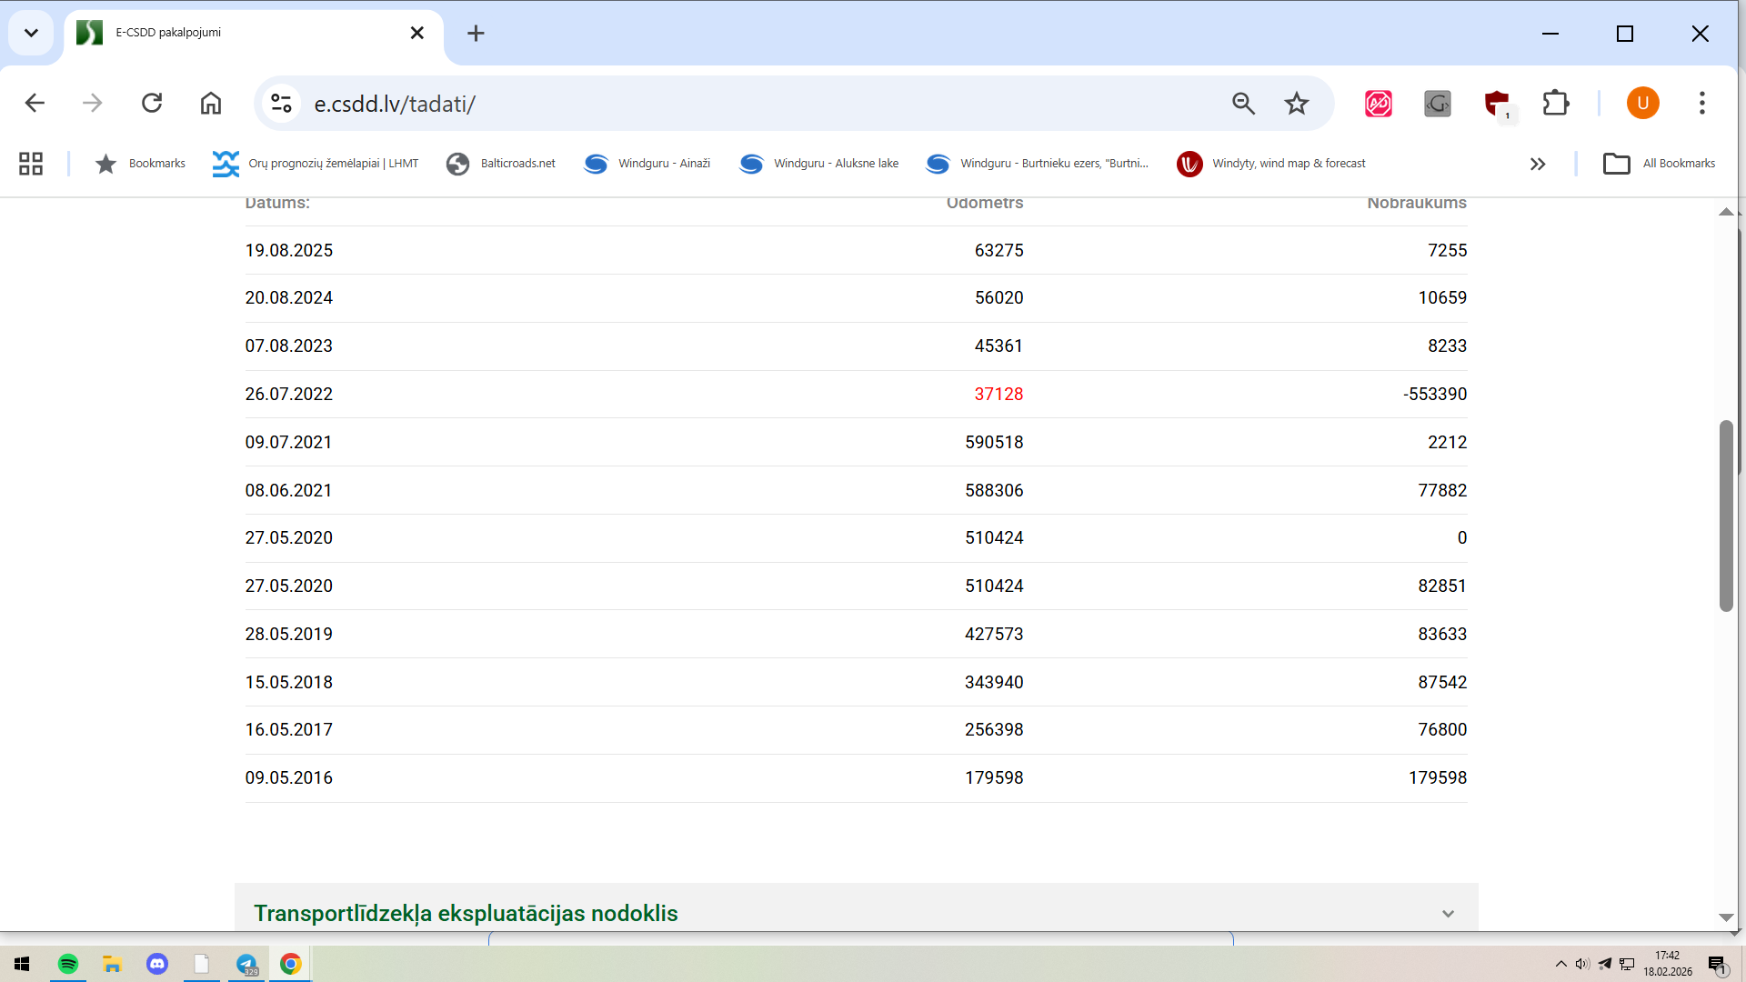
Task: Open the Extensions puzzle icon
Action: (x=1556, y=103)
